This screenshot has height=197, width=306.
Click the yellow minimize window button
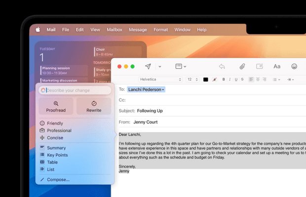click(126, 66)
